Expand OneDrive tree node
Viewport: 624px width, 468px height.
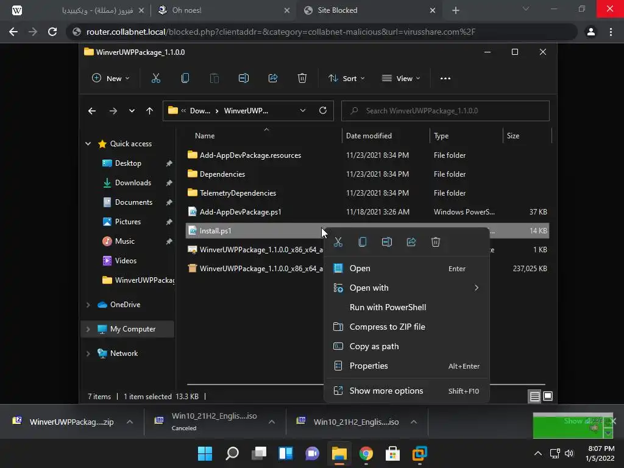(x=88, y=305)
